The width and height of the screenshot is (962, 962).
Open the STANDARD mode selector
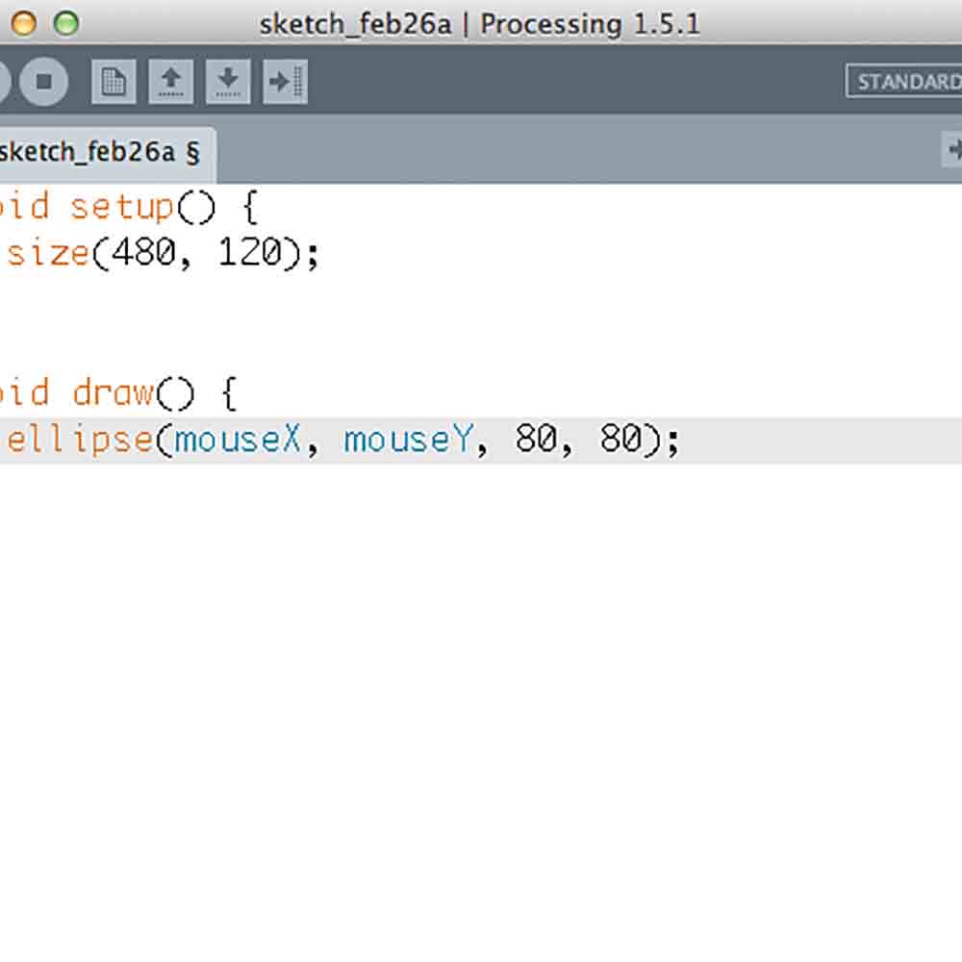(903, 81)
